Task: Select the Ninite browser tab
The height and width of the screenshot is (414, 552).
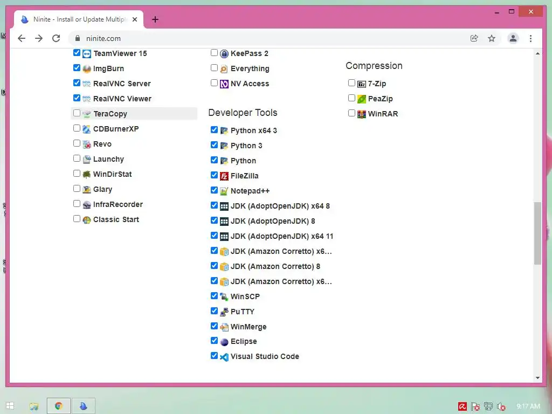Action: (x=79, y=19)
